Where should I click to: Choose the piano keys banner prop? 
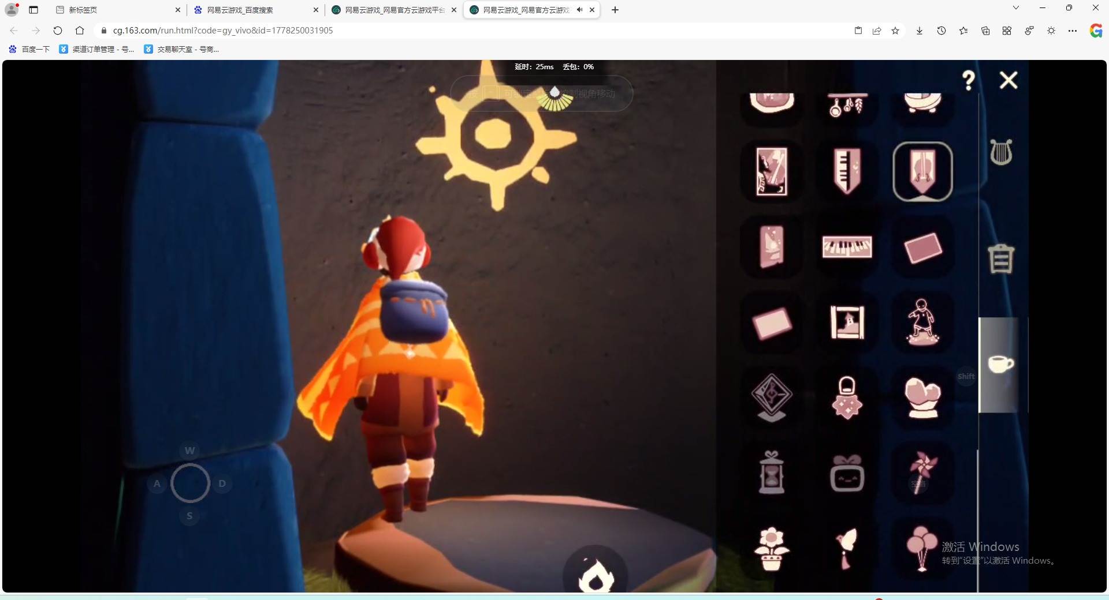point(847,171)
